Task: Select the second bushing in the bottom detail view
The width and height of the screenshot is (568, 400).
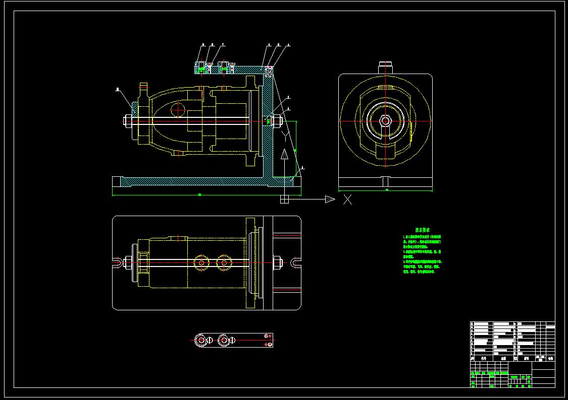Action: pyautogui.click(x=224, y=340)
